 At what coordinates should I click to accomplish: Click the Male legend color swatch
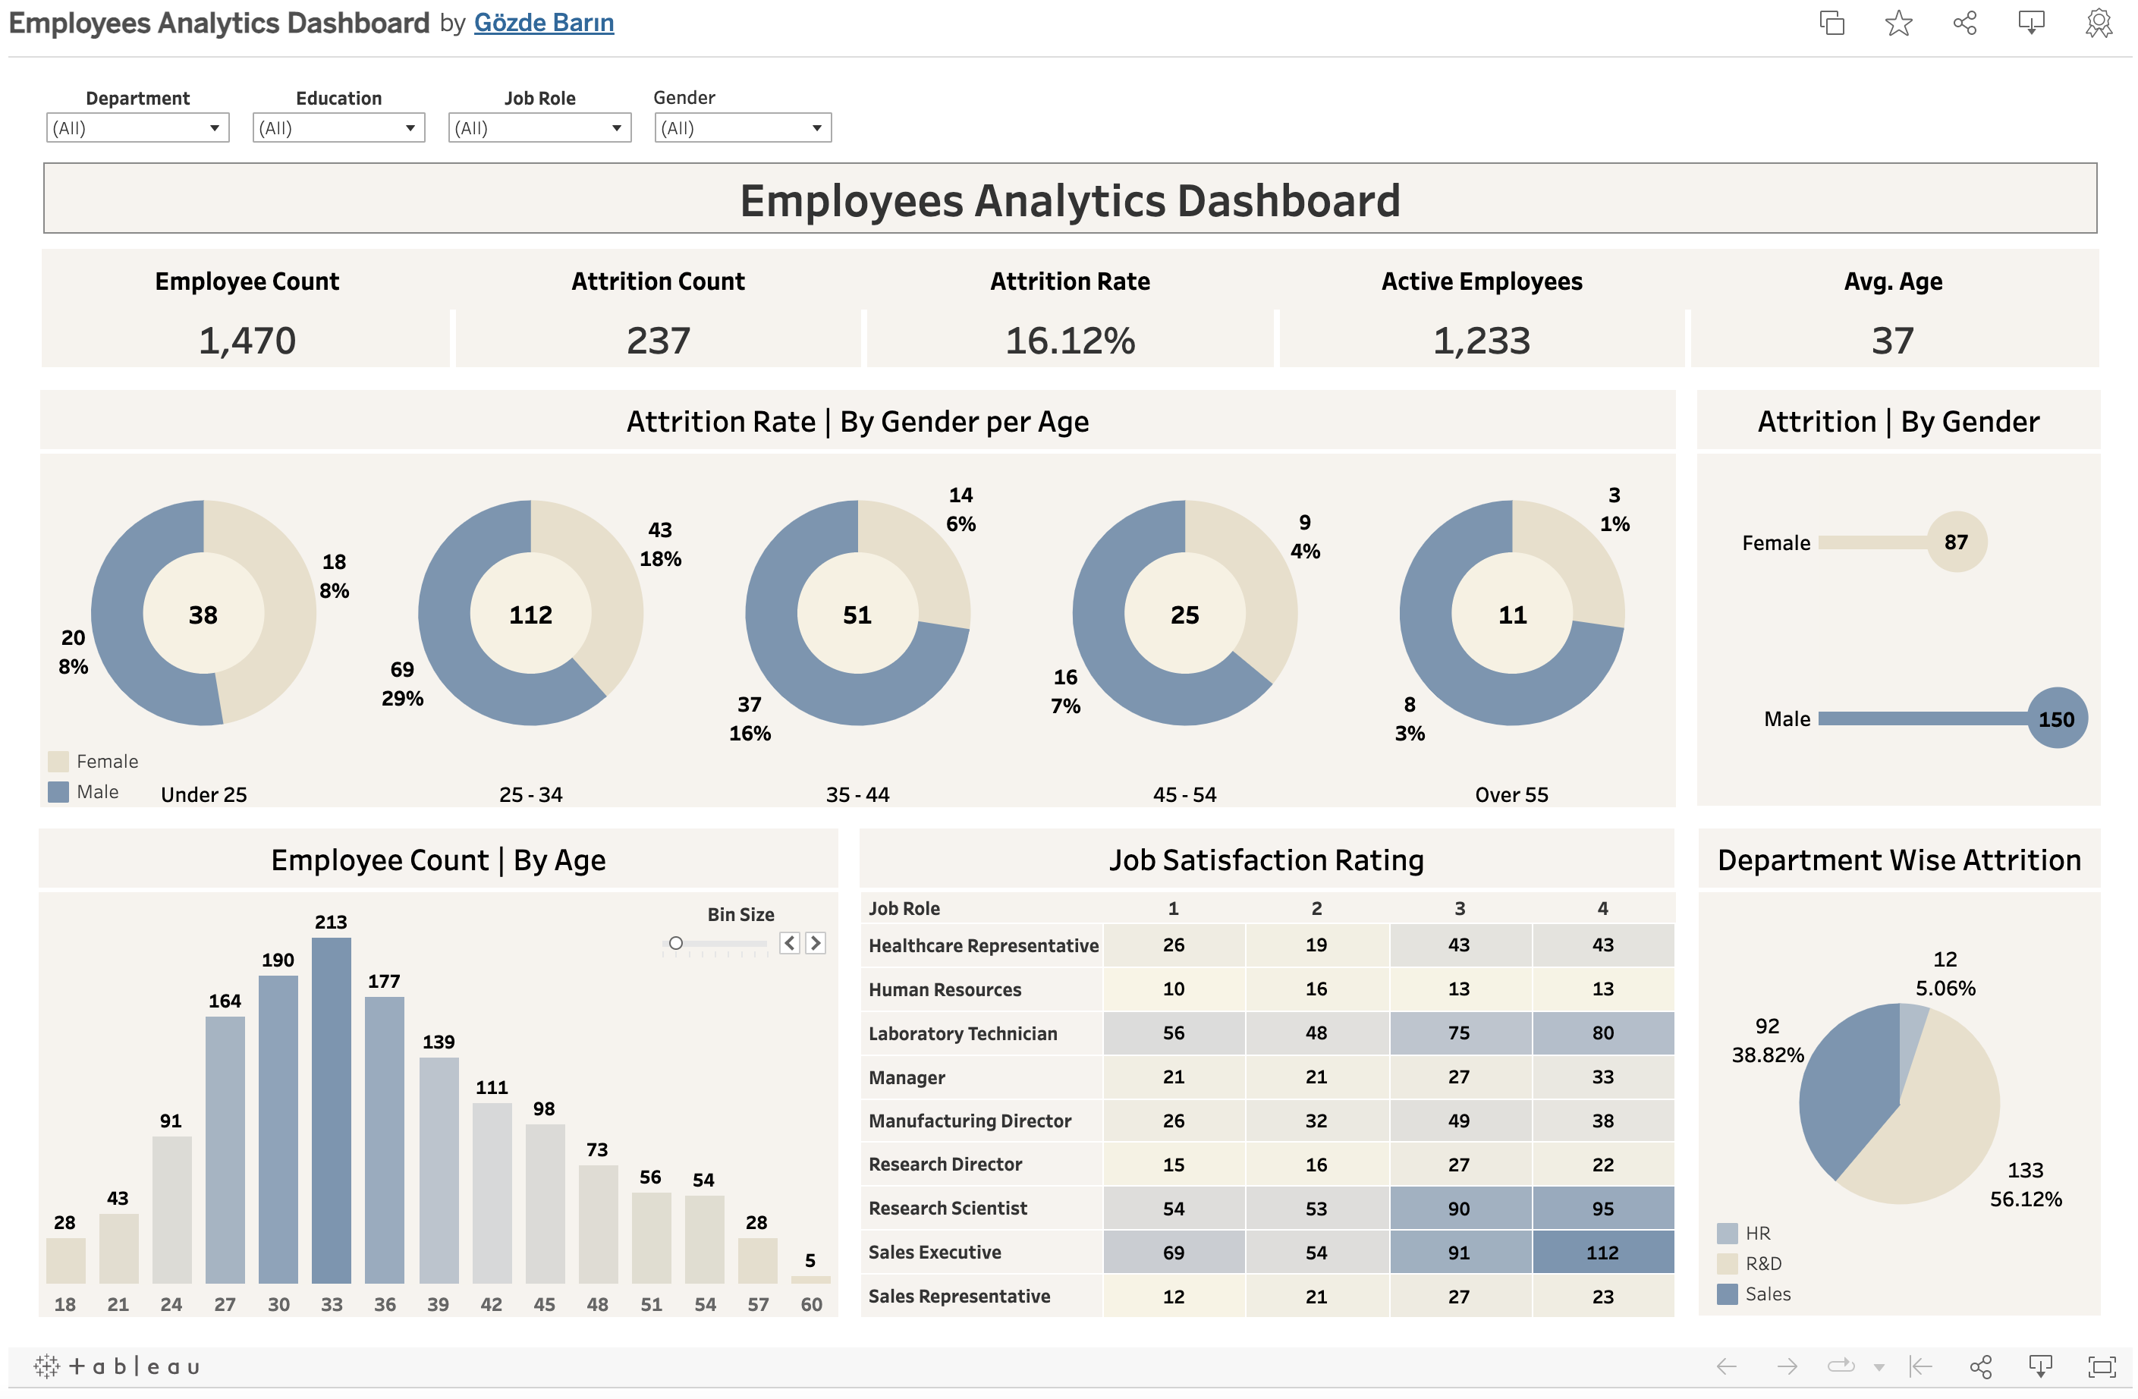[x=58, y=791]
